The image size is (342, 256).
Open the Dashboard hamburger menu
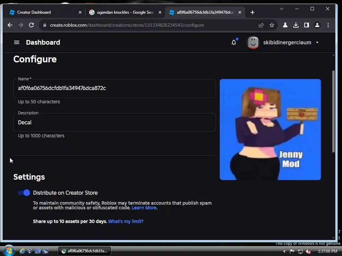(17, 42)
